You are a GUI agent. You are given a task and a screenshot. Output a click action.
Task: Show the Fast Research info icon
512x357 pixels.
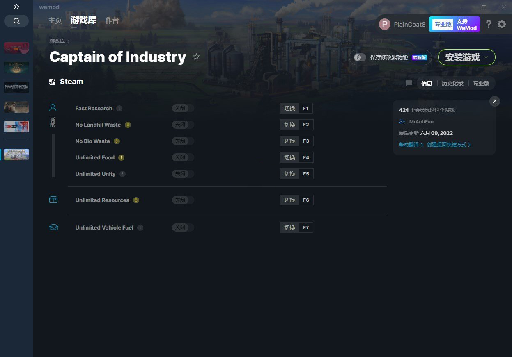[x=119, y=108]
